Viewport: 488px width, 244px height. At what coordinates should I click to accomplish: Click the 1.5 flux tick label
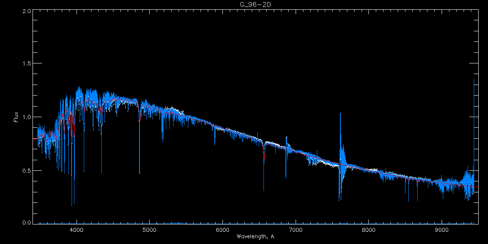click(x=25, y=64)
